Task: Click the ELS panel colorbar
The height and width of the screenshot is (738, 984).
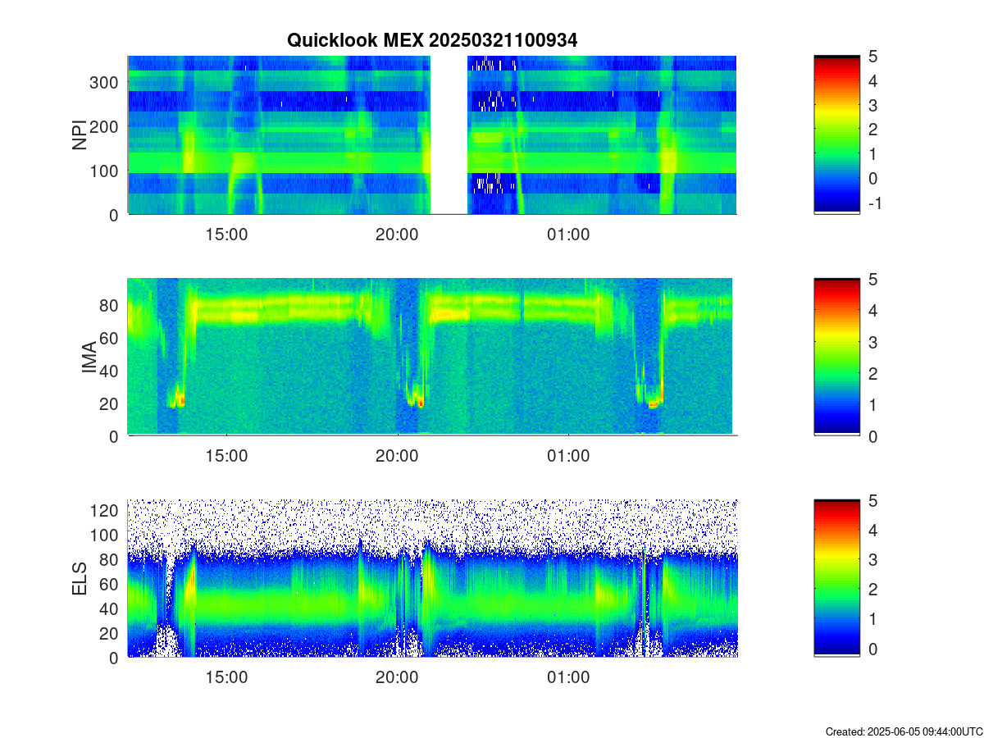Action: tap(836, 578)
